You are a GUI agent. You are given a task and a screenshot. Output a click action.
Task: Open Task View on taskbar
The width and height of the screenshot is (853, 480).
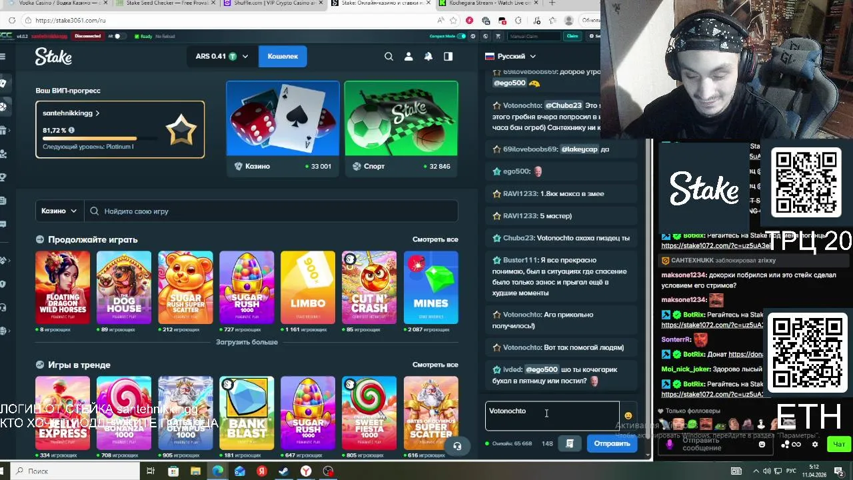pyautogui.click(x=151, y=471)
